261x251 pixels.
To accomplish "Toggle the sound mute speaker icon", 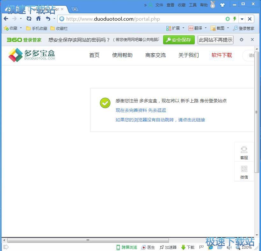I will 229,247.
